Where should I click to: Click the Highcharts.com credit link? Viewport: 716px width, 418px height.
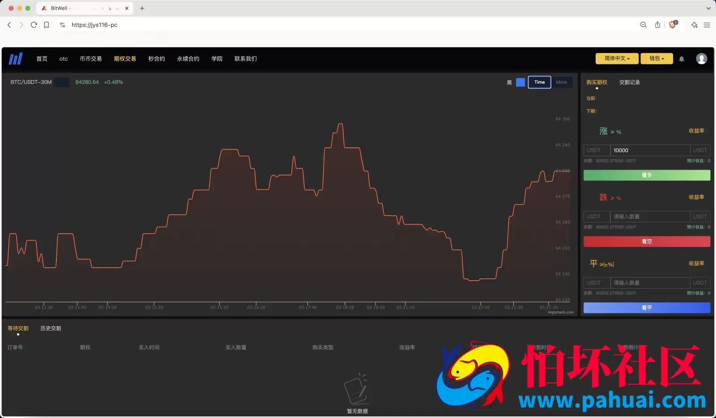[561, 312]
